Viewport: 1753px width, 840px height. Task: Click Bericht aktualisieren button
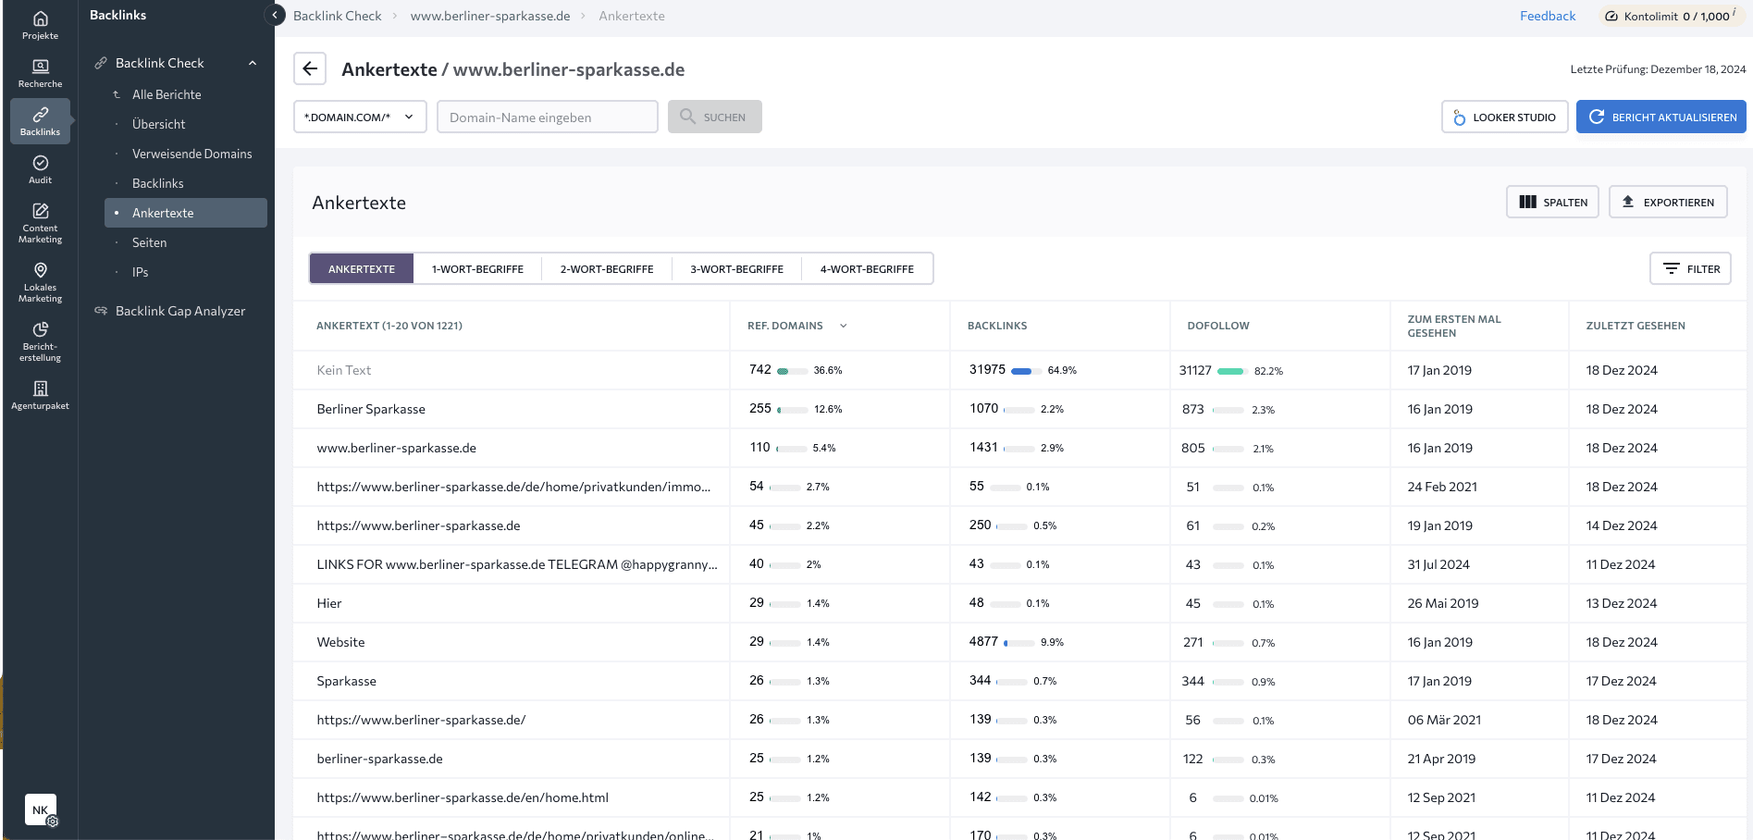coord(1661,117)
